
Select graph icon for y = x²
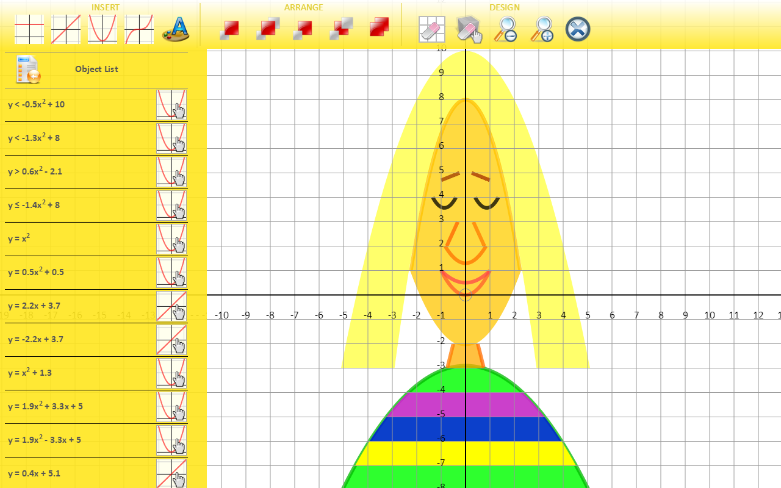(171, 239)
